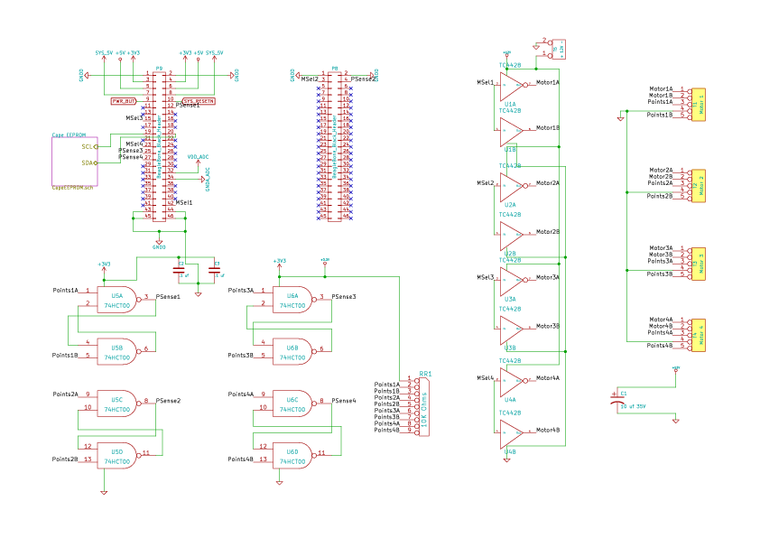760x538 pixels.
Task: Select the PWR_BUT global label
Action: pos(124,101)
